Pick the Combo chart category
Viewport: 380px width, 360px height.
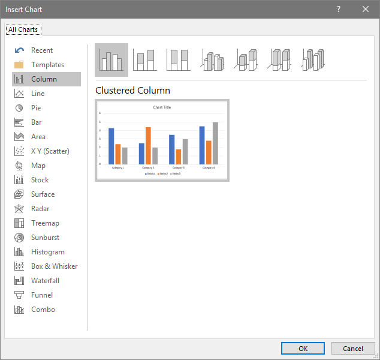[x=43, y=310]
